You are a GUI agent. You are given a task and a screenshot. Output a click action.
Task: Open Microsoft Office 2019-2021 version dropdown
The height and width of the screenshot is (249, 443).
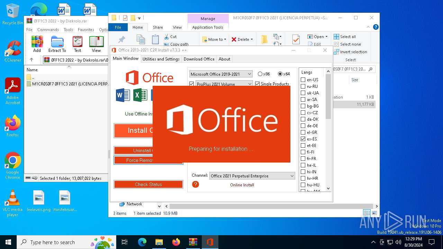221,74
